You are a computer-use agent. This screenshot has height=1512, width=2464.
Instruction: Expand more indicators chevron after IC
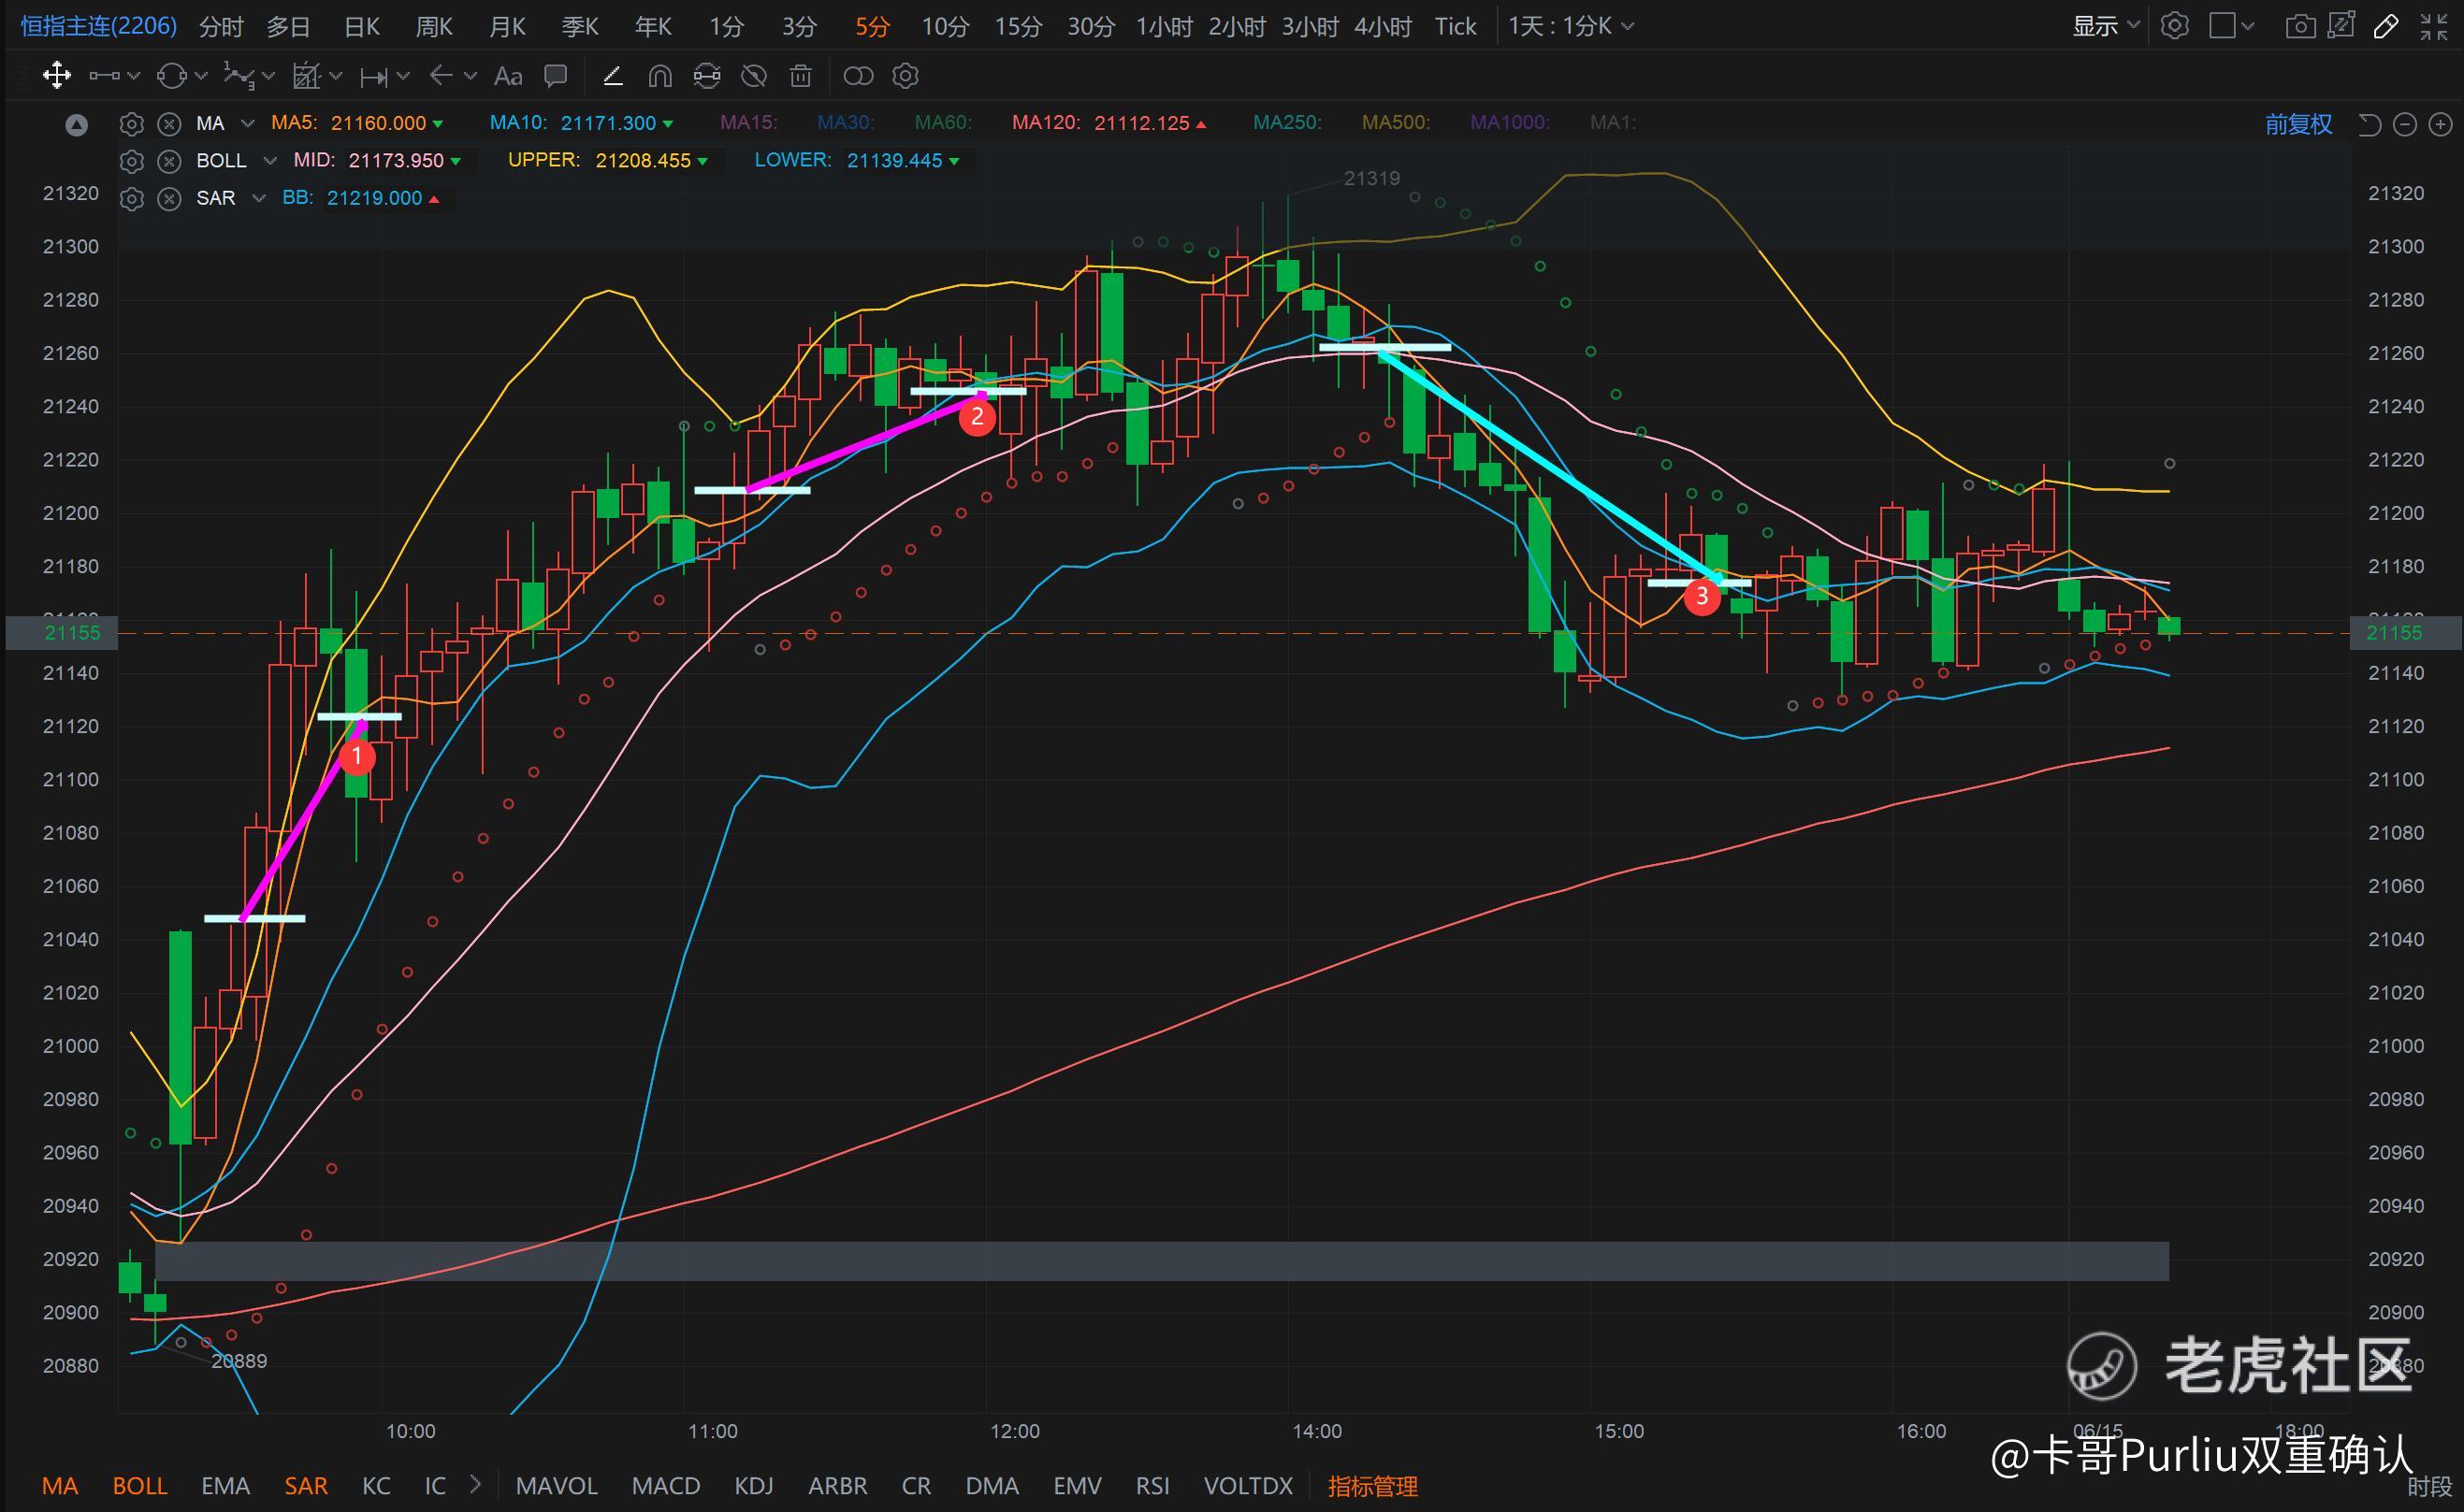[x=475, y=1485]
